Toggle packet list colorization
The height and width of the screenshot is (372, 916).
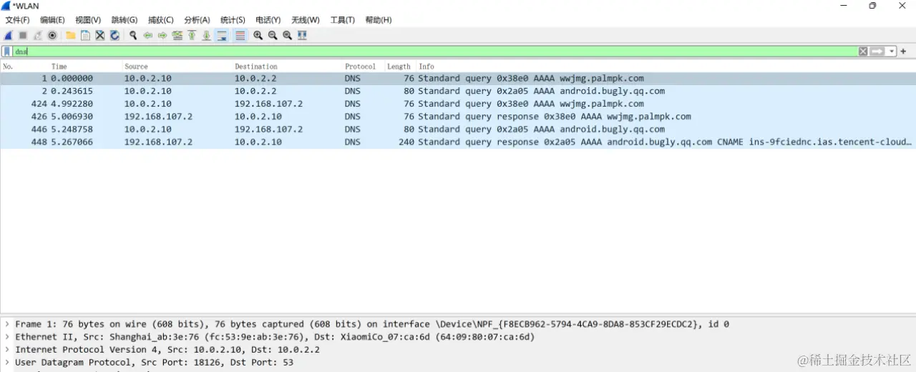[x=240, y=35]
